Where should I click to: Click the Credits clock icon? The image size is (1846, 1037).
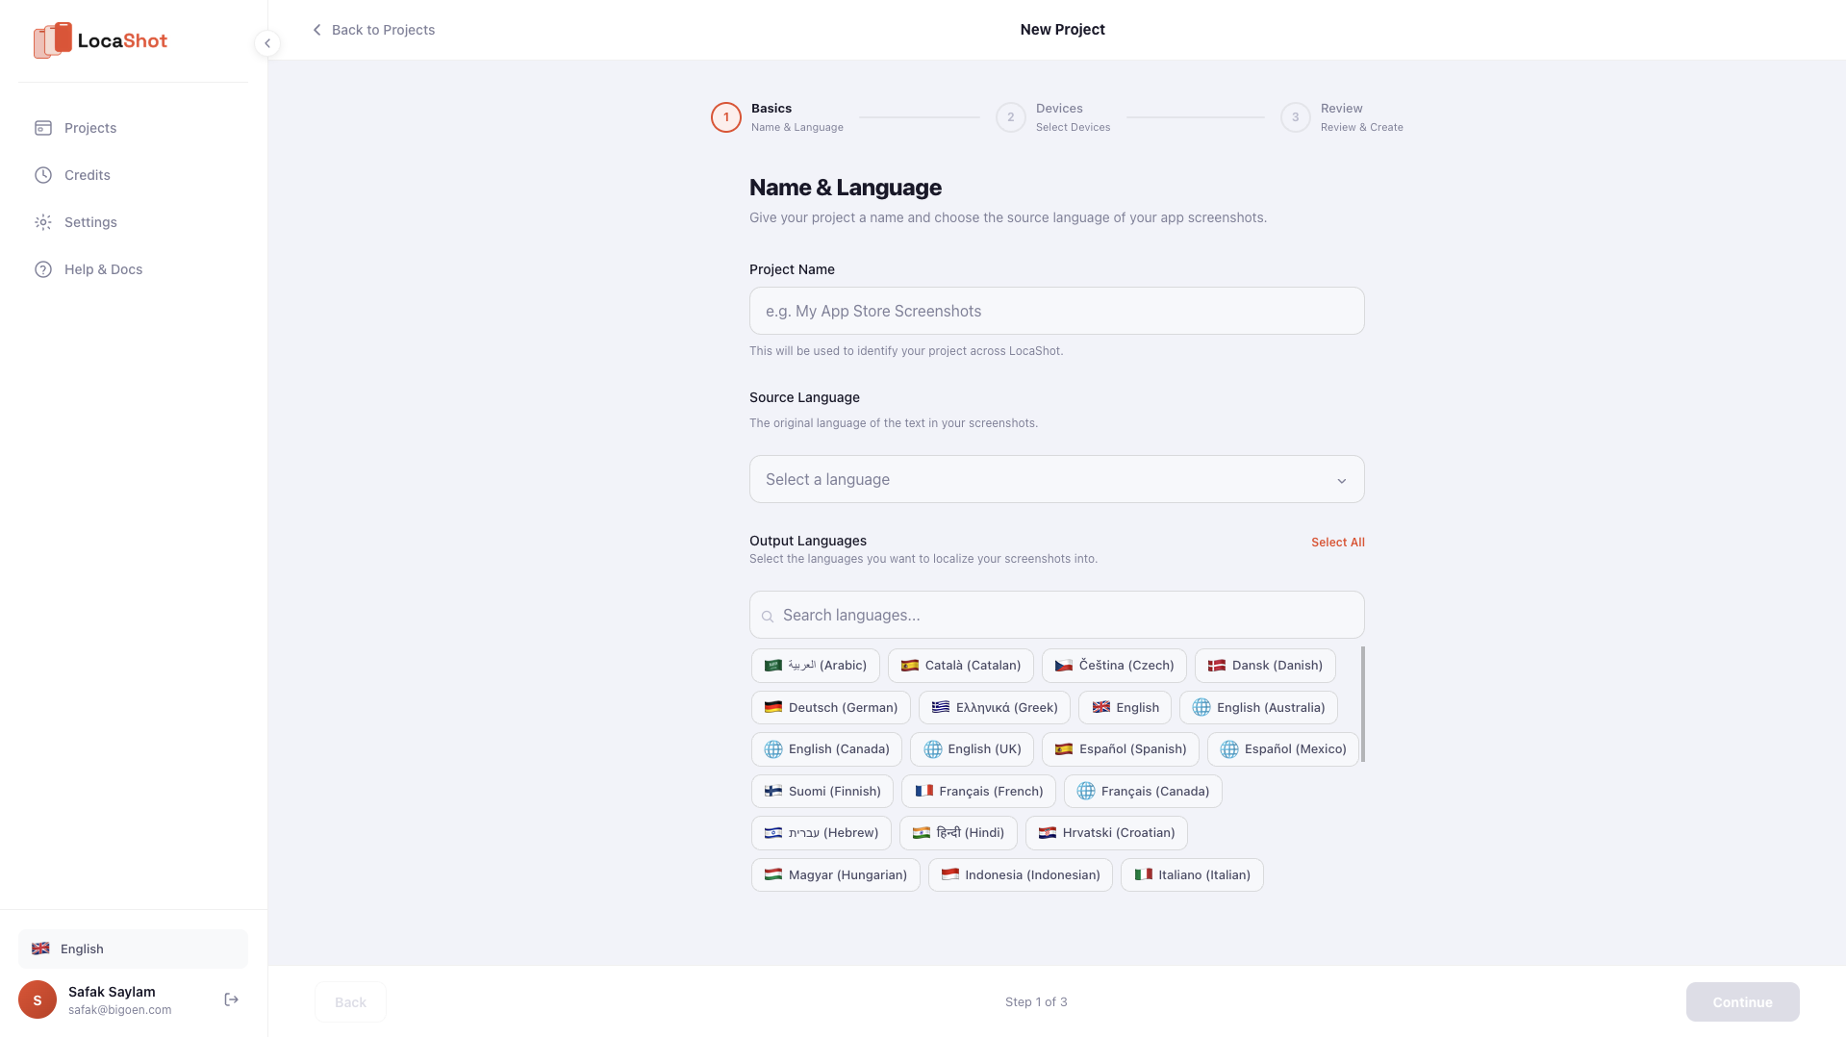tap(43, 174)
